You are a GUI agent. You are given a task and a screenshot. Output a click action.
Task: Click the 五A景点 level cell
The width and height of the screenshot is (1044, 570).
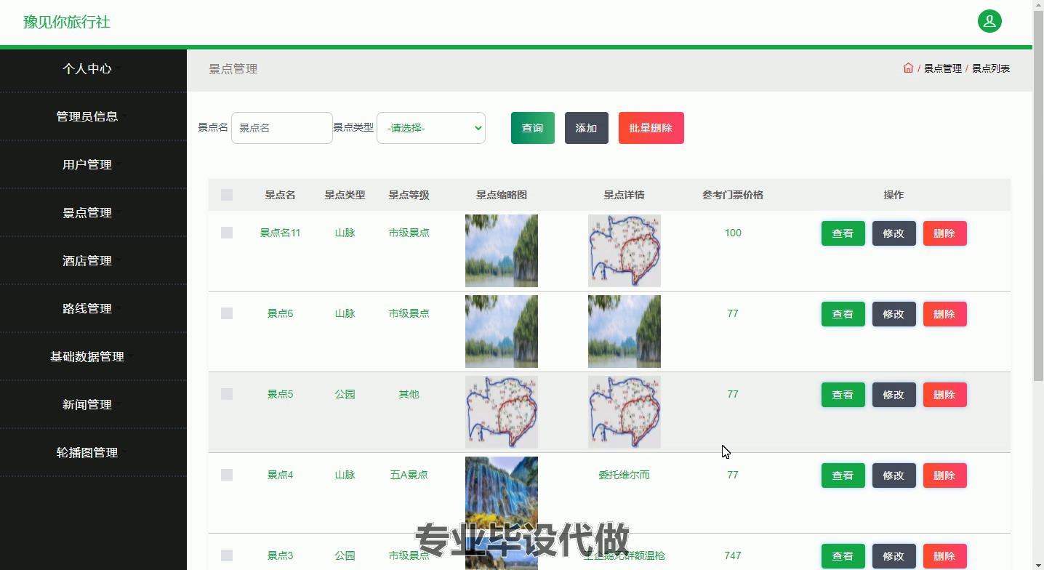409,475
